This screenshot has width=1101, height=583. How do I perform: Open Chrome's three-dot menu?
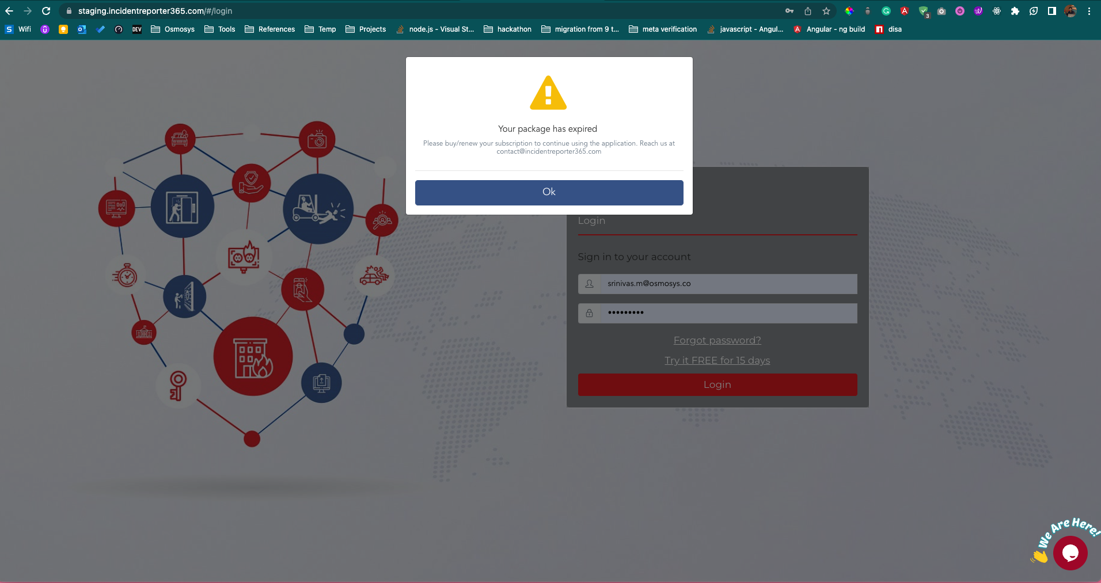[x=1089, y=11]
